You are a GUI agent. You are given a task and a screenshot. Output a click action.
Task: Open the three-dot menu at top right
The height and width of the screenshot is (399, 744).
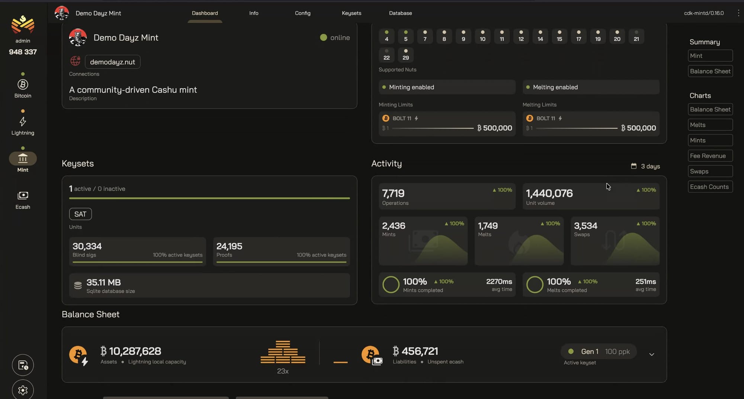click(738, 13)
